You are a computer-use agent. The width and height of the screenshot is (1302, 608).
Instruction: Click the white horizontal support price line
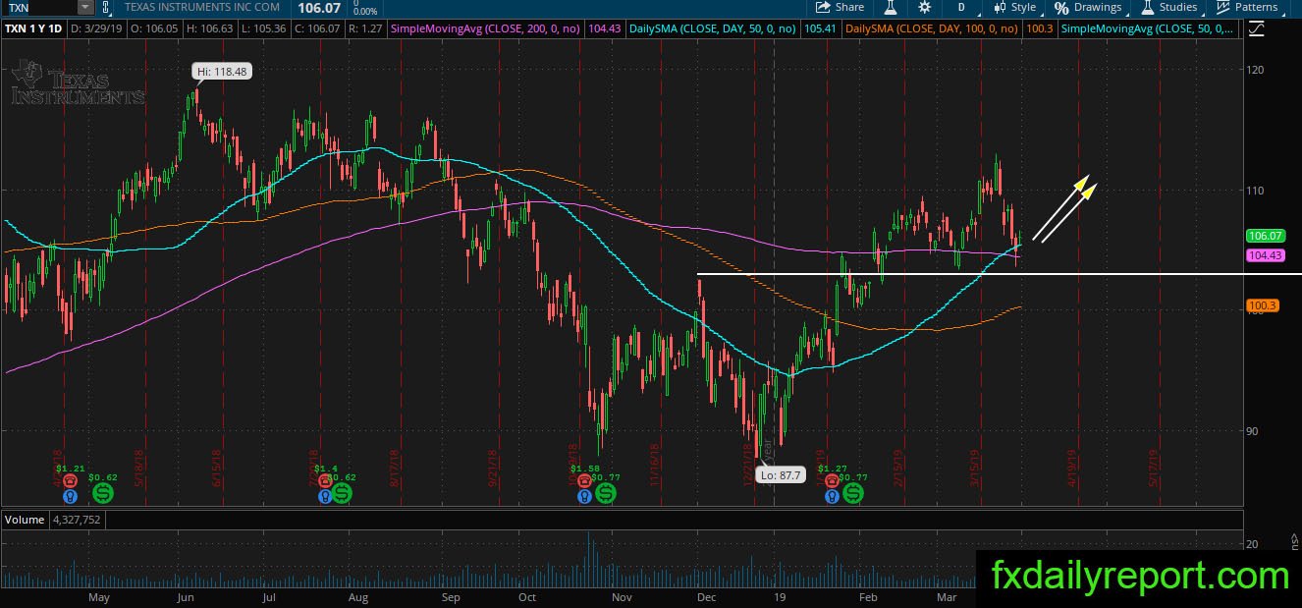[x=1000, y=273]
